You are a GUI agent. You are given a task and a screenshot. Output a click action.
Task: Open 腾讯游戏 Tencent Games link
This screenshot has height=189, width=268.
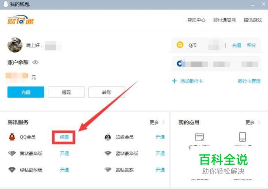point(253,20)
